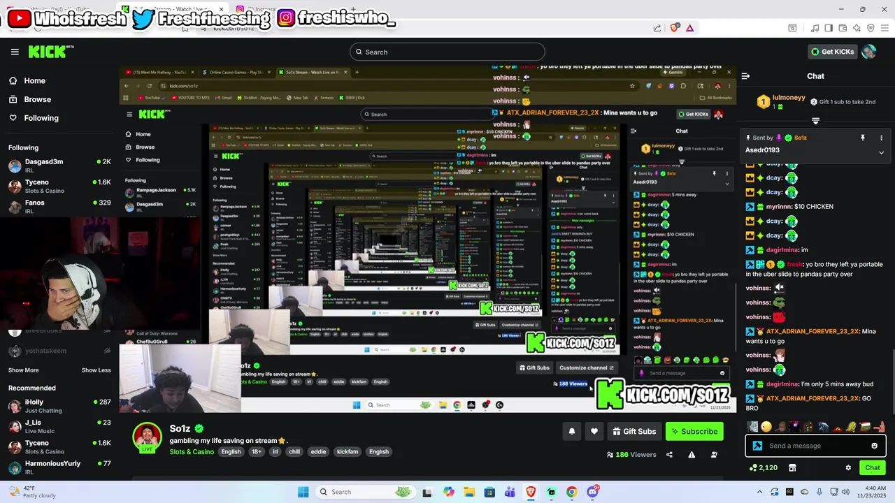Select the chill tag

pos(294,452)
